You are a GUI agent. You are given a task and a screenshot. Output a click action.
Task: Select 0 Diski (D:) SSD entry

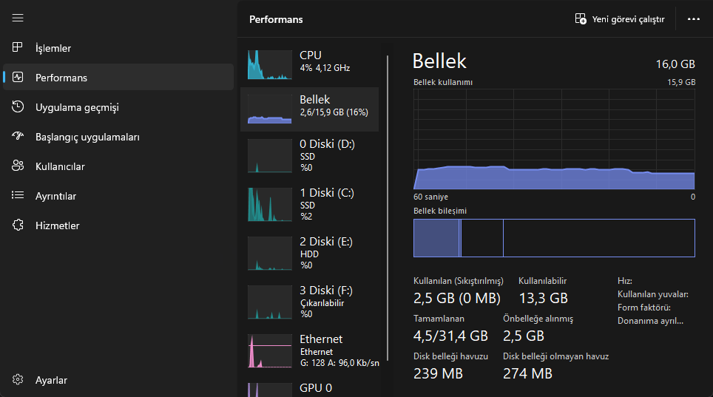[309, 156]
